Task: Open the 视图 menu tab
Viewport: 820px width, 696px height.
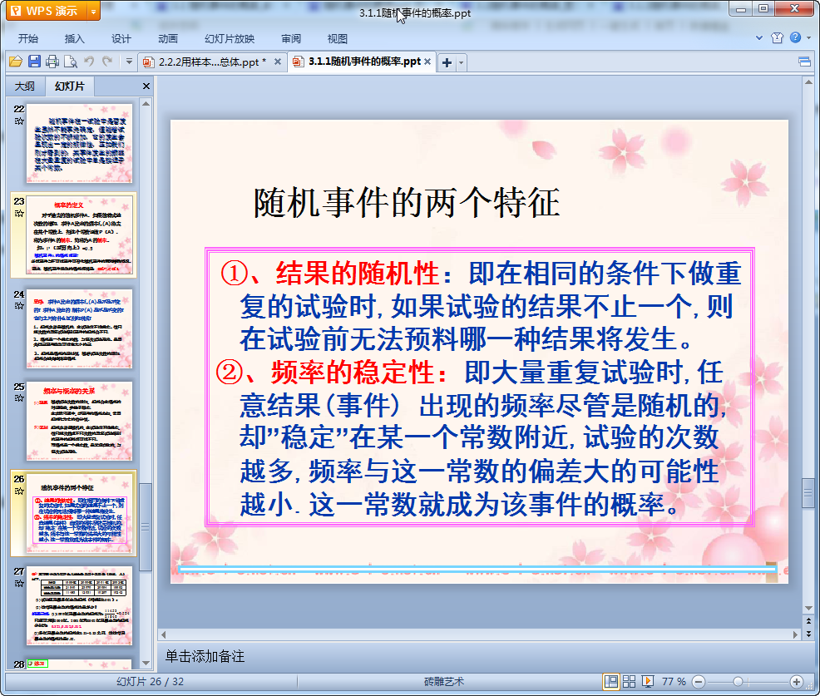Action: [338, 39]
